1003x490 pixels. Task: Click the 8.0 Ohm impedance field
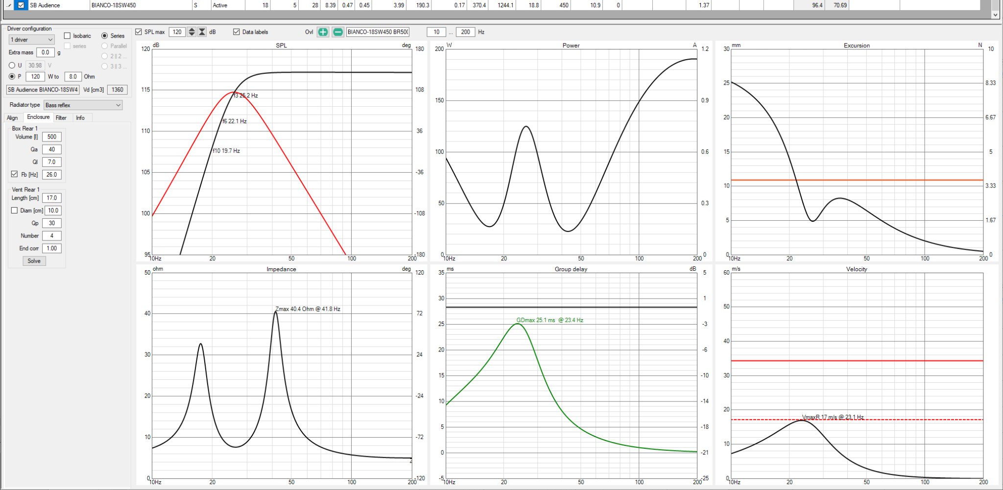(73, 76)
